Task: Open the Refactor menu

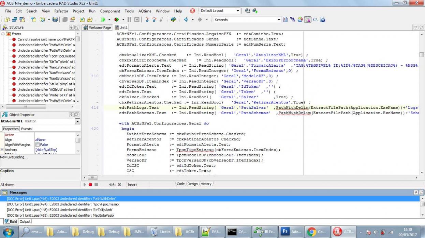Action: click(x=61, y=11)
